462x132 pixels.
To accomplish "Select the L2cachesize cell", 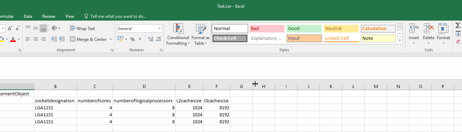I will [189, 101].
